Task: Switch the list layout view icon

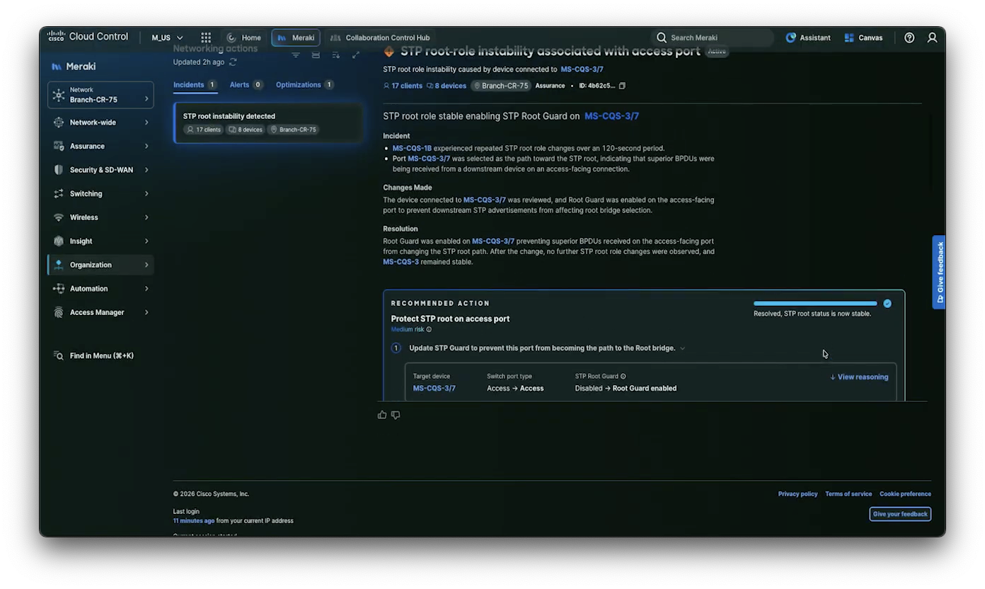Action: tap(316, 55)
